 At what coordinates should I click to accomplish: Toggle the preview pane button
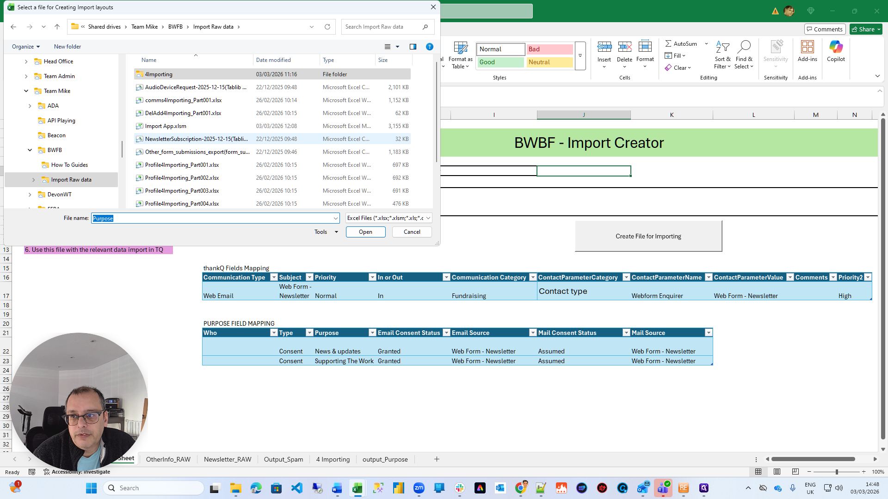click(413, 47)
